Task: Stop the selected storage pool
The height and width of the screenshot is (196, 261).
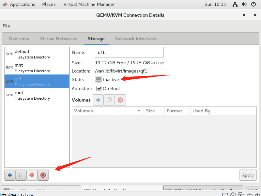Action: pos(32,175)
